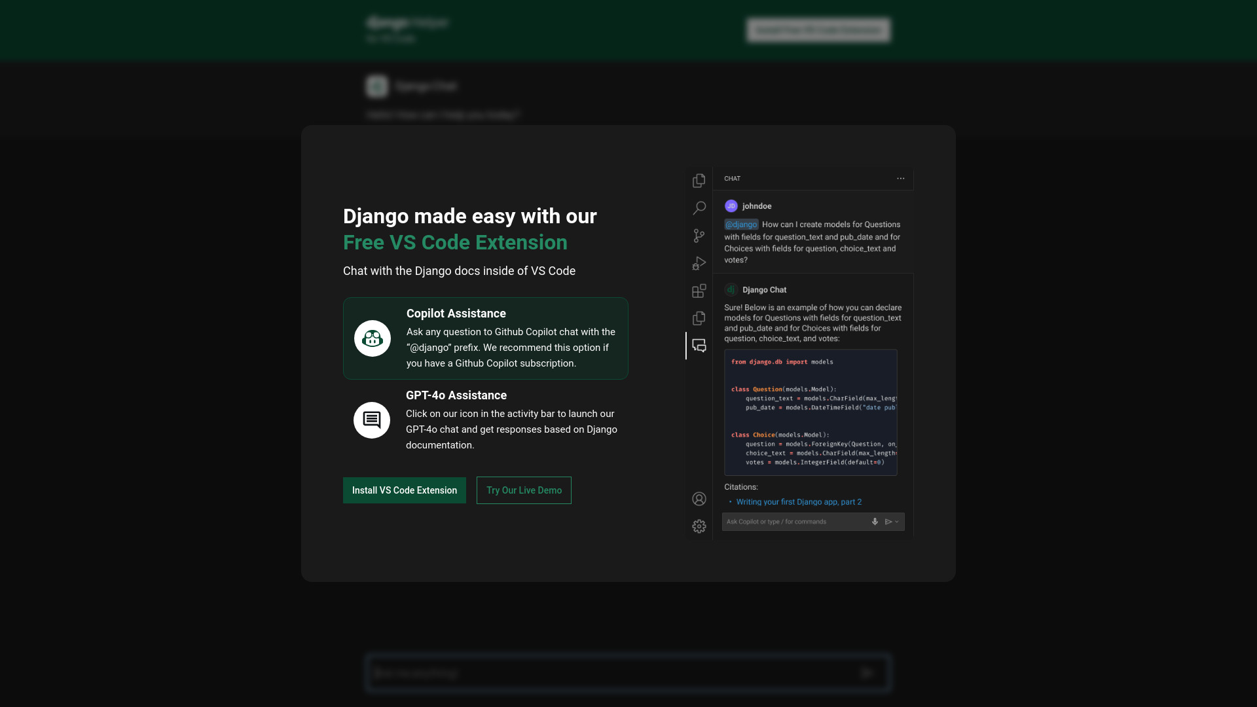The width and height of the screenshot is (1257, 707).
Task: Open the user/account icon in sidebar
Action: pyautogui.click(x=699, y=499)
